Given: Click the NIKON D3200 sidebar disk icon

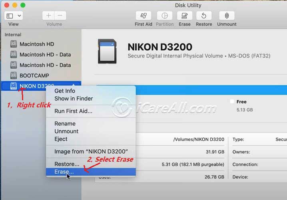Looking at the screenshot, I should pyautogui.click(x=14, y=86).
